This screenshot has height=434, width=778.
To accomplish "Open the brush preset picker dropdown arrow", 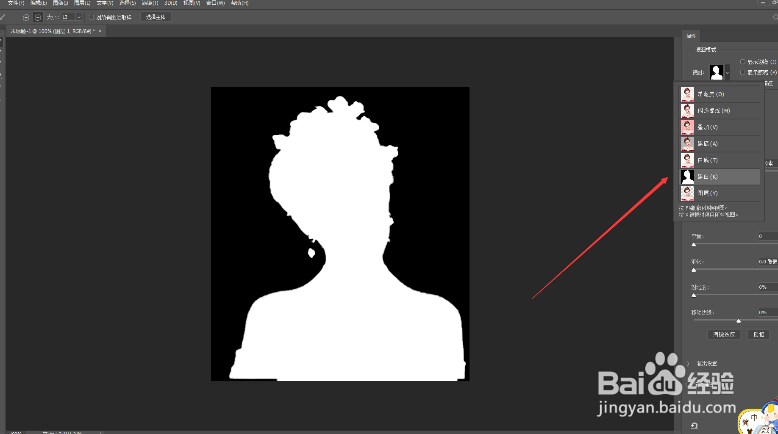I will pos(10,17).
